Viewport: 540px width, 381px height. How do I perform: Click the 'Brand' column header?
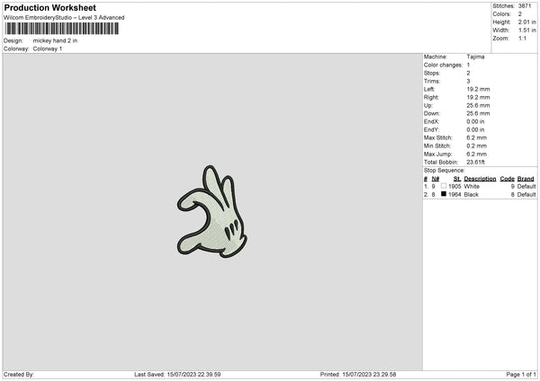pyautogui.click(x=526, y=179)
